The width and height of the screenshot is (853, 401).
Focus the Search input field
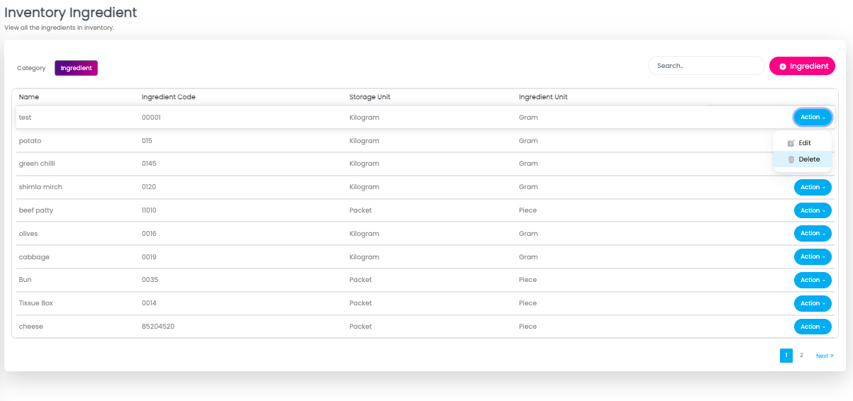pos(706,66)
